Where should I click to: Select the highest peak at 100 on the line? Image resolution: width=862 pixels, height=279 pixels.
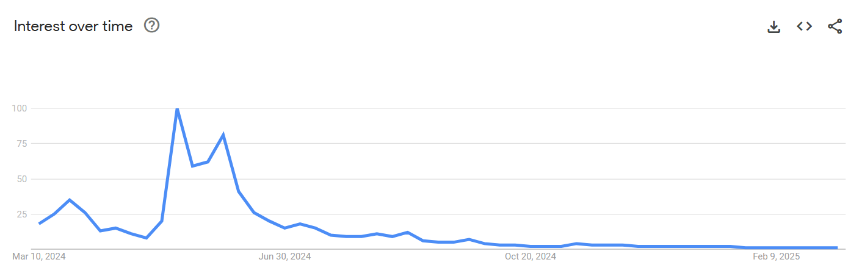point(177,108)
